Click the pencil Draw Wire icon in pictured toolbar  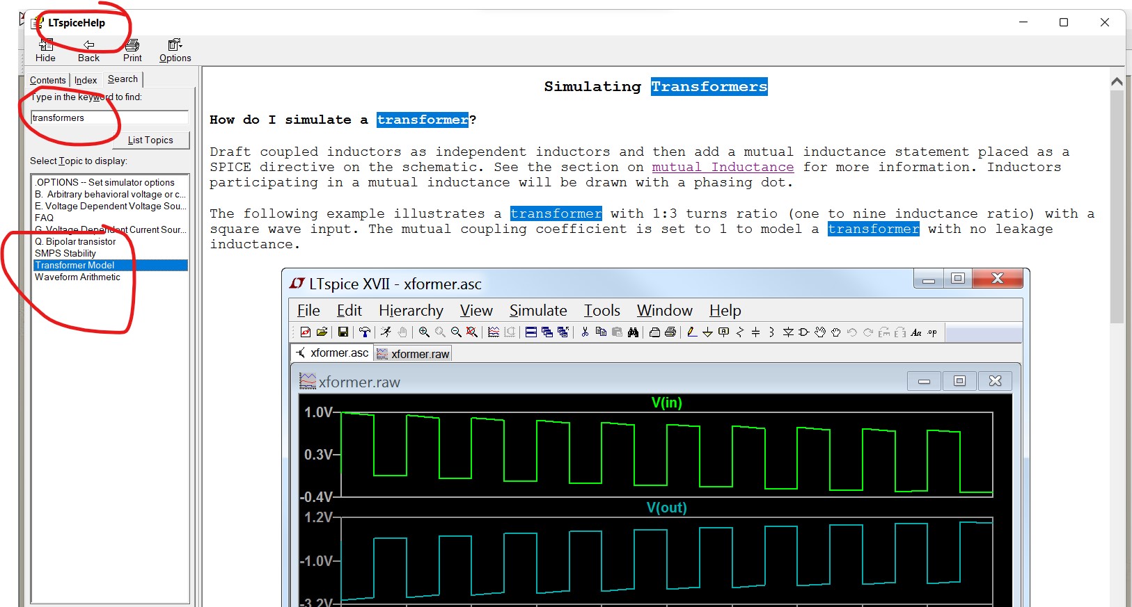[x=691, y=332]
